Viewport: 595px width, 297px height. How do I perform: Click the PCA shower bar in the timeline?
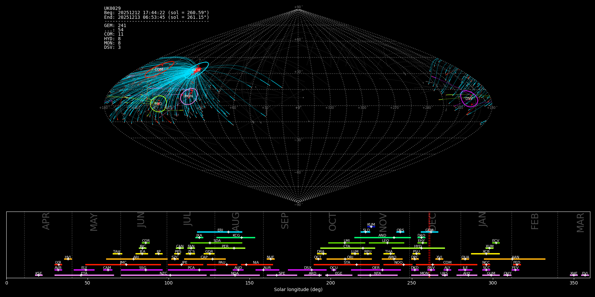[192, 270]
